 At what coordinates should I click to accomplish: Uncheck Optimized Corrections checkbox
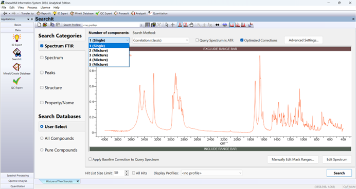coord(242,40)
